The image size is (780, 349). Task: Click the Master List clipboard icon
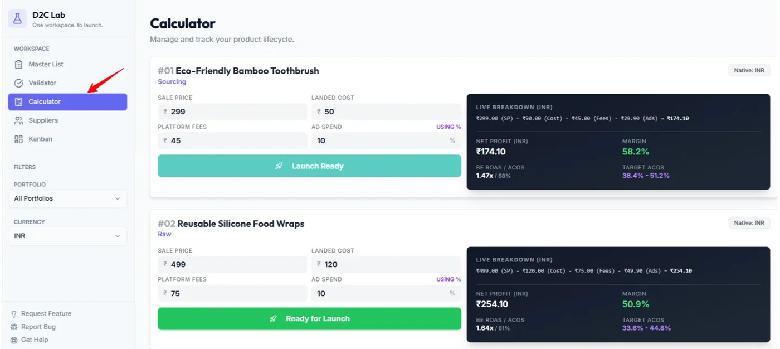19,64
